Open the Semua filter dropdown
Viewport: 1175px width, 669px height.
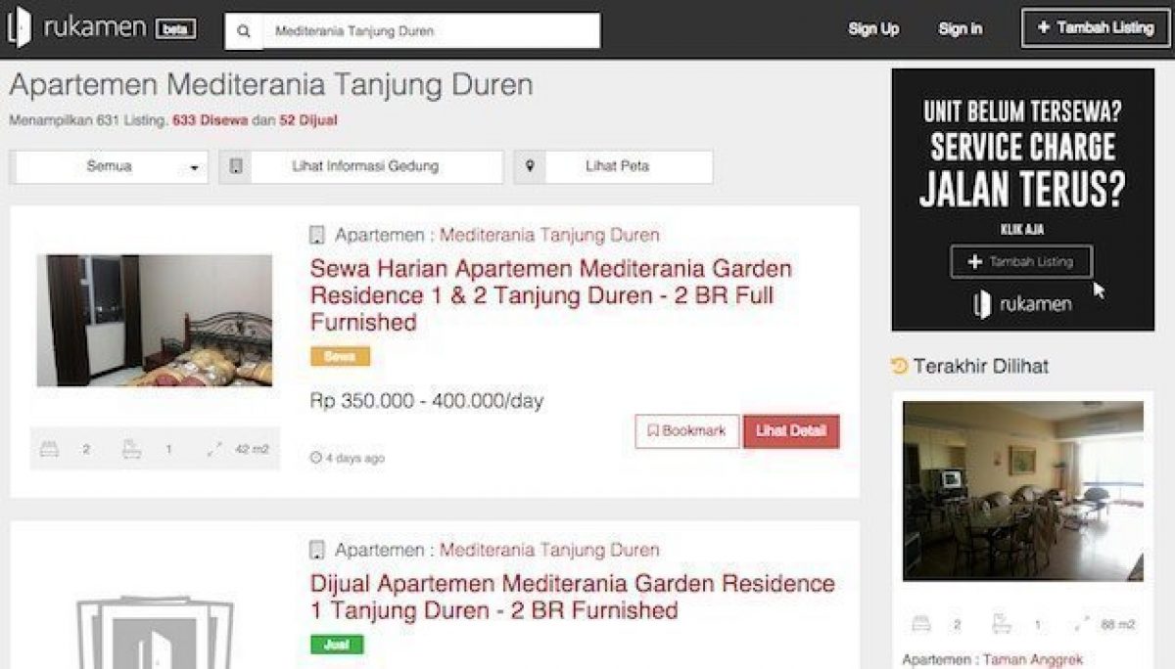(x=110, y=166)
